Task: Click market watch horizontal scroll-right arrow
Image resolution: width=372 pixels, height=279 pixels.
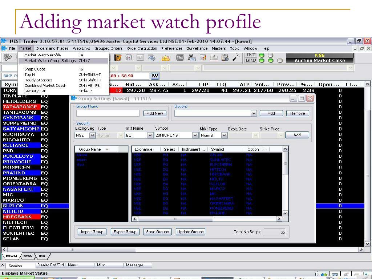Action: coord(361,250)
